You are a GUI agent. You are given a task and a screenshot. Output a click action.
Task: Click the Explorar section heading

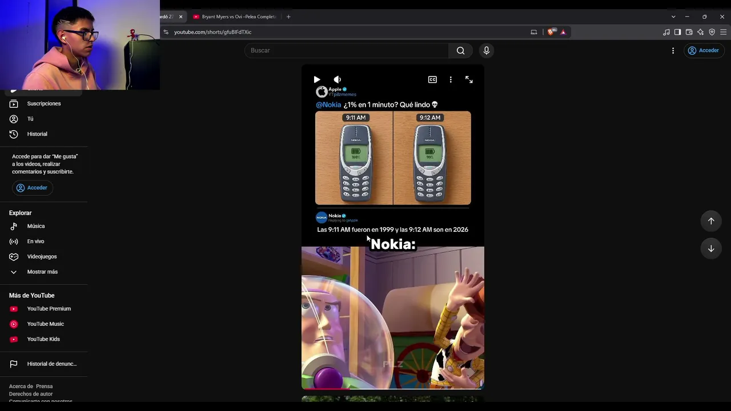click(x=21, y=213)
